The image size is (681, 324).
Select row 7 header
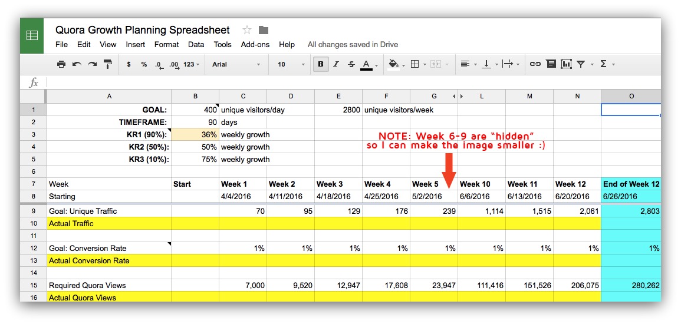tap(33, 184)
